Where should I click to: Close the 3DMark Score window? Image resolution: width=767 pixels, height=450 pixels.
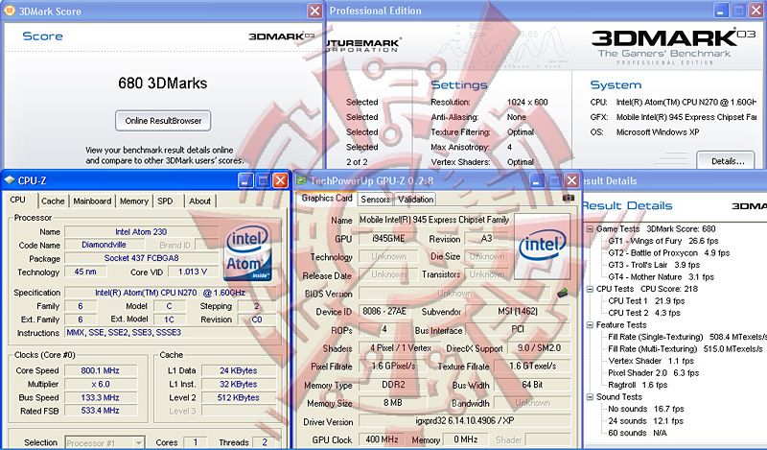pos(314,11)
